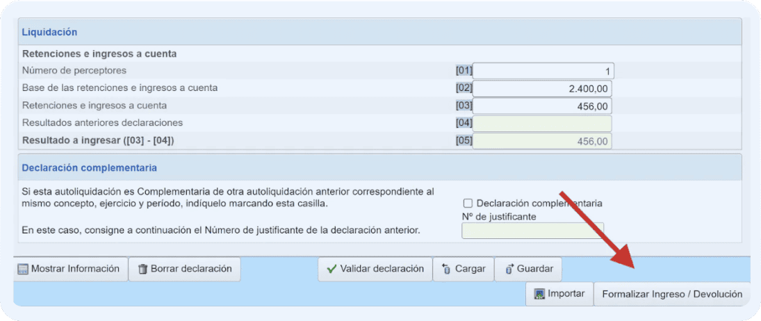Load a file with Cargar button
The image size is (761, 321).
463,269
